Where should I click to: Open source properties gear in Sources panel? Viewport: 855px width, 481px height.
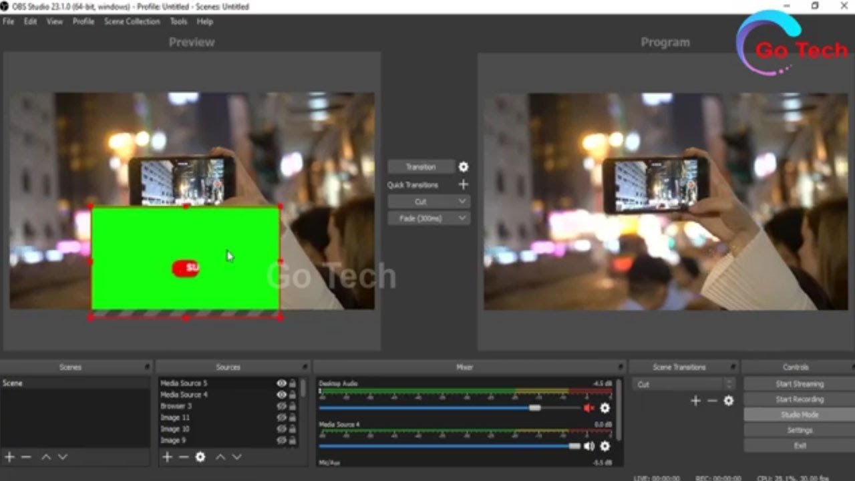(200, 457)
